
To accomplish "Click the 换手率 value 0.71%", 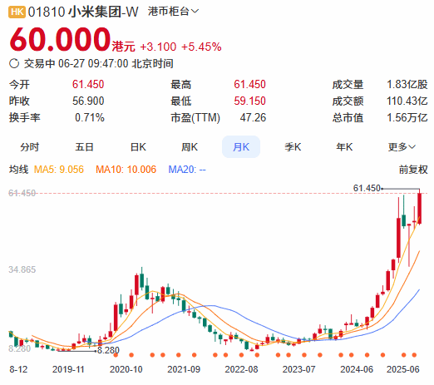I will (90, 117).
